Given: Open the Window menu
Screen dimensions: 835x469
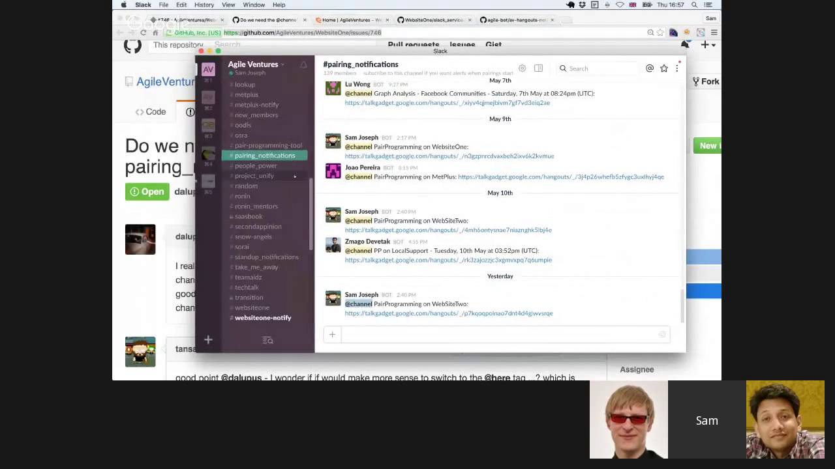Looking at the screenshot, I should tap(254, 5).
